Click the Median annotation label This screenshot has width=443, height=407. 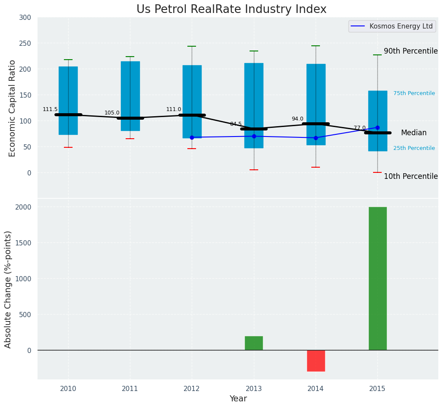coord(413,133)
